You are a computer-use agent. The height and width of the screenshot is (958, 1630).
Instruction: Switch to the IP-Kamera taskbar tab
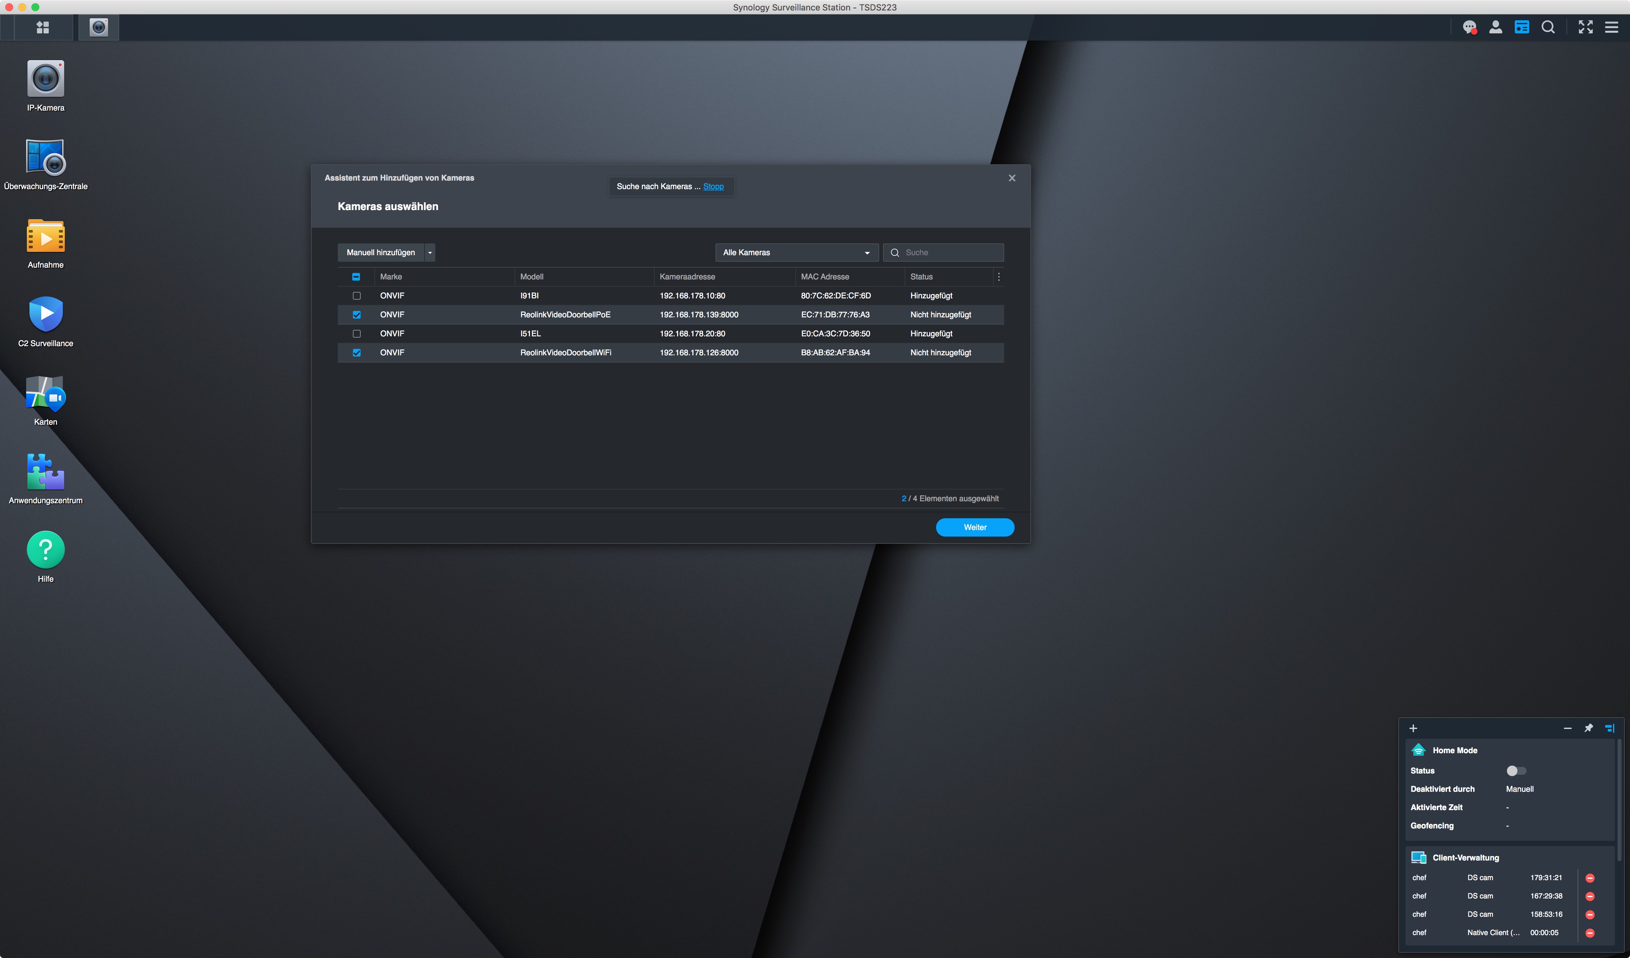(x=98, y=27)
